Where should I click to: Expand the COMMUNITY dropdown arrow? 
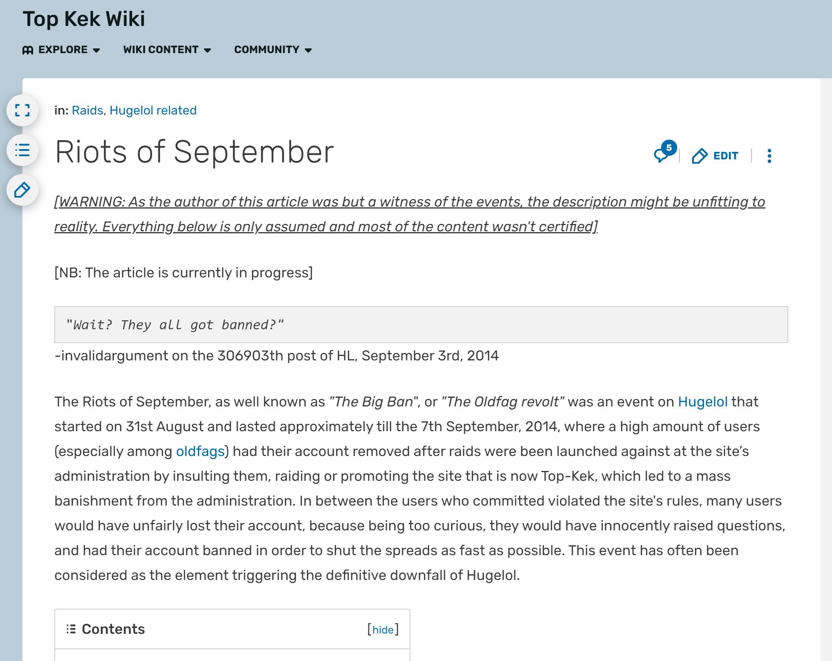308,50
